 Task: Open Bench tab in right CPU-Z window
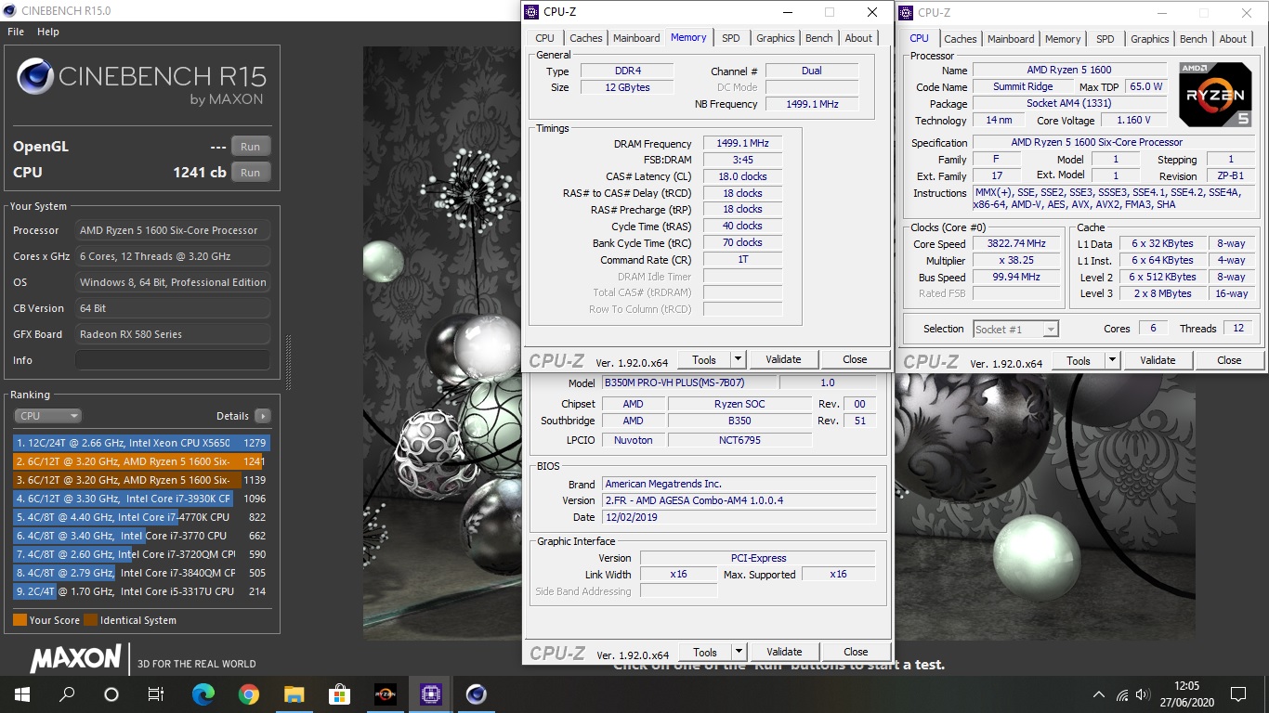click(x=1194, y=39)
